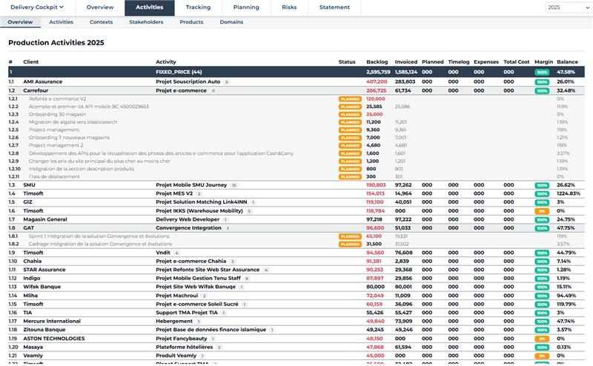Open the Contexts sub-tab
The height and width of the screenshot is (366, 593).
101,22
